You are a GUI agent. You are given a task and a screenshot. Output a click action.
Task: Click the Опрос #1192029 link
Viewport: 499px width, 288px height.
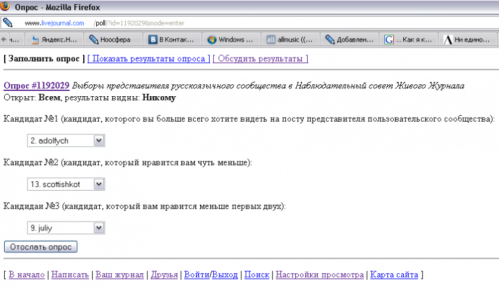(37, 86)
